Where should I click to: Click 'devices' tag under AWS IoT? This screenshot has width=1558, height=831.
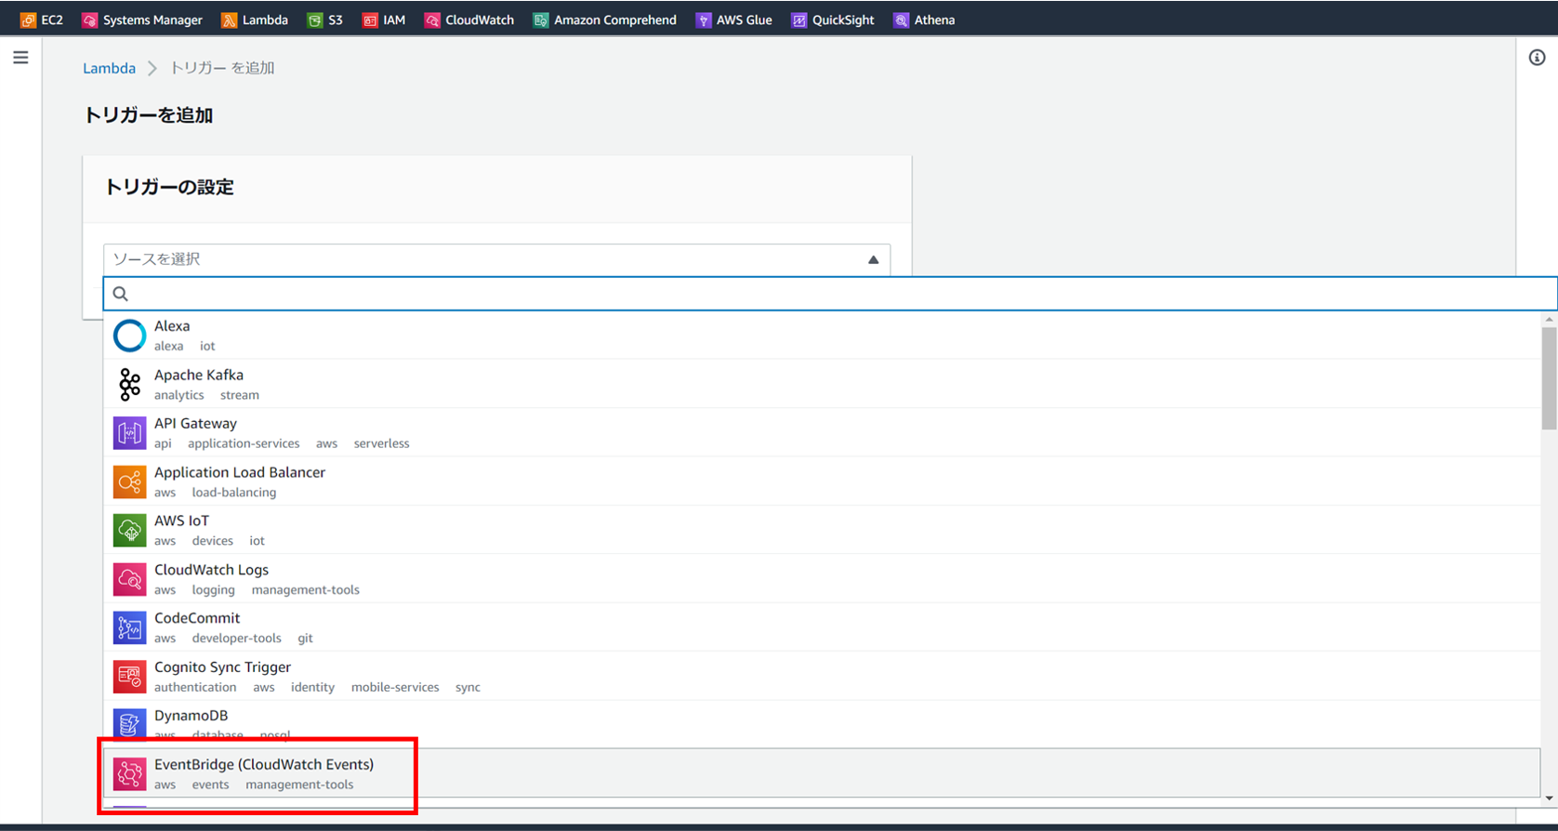(213, 541)
